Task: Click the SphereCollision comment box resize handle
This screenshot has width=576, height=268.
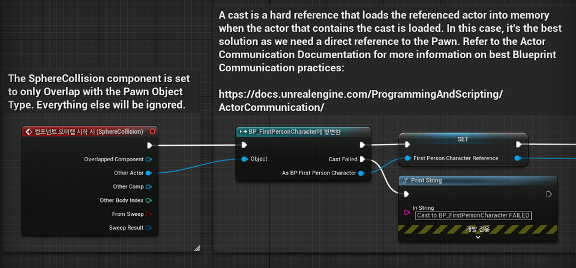Action: click(197, 248)
